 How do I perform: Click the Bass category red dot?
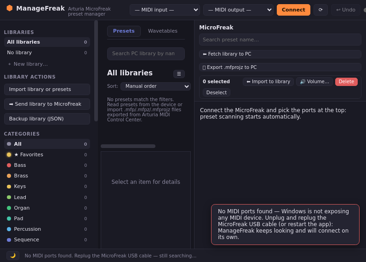tap(9, 165)
